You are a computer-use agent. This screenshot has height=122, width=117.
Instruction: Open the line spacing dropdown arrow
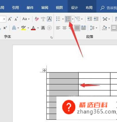point(96,28)
